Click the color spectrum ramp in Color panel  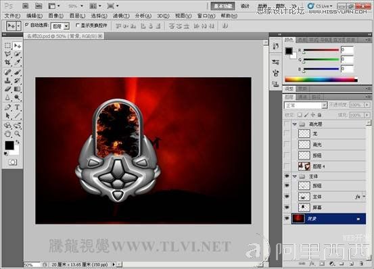[321, 80]
